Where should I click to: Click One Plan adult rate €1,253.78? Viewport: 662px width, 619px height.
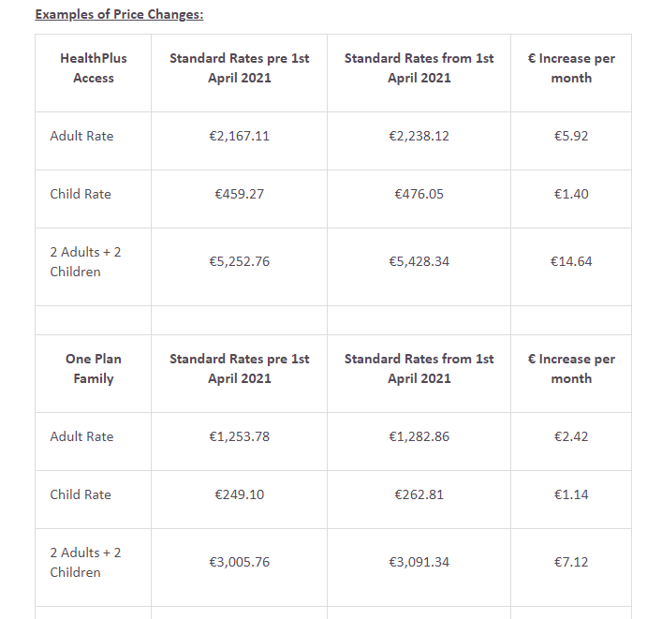(239, 436)
